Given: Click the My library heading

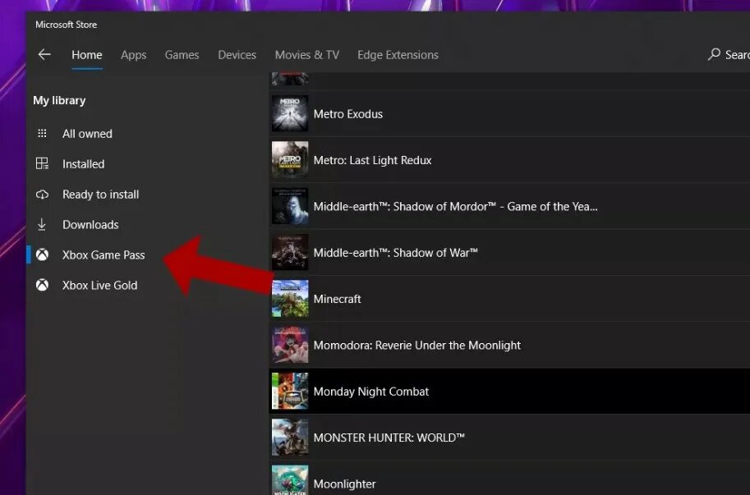Looking at the screenshot, I should coord(59,101).
